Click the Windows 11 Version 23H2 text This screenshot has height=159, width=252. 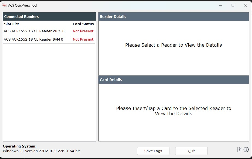click(x=41, y=151)
